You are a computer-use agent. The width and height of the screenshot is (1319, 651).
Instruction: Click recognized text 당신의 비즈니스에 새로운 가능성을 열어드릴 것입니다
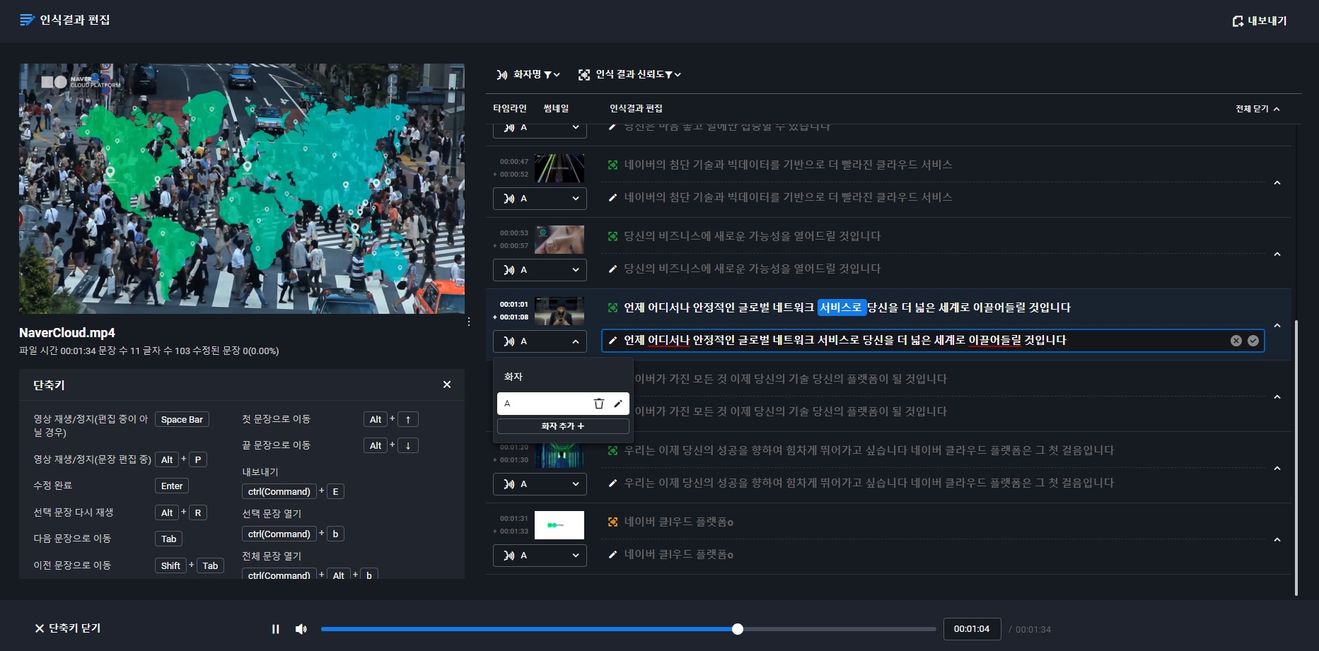click(x=752, y=236)
